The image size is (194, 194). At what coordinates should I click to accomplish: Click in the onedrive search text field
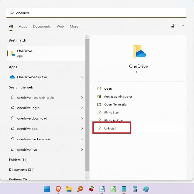coord(96,13)
